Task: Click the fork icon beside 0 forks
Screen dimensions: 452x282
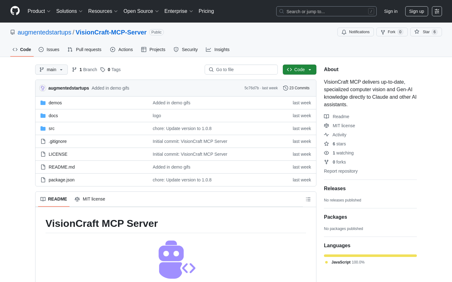Action: tap(326, 162)
